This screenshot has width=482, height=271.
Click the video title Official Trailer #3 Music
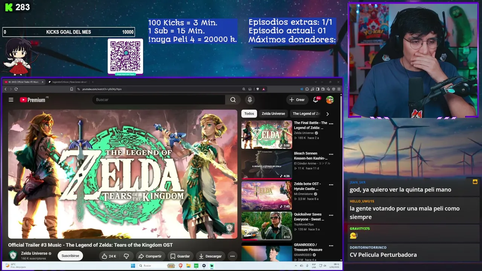click(x=90, y=245)
